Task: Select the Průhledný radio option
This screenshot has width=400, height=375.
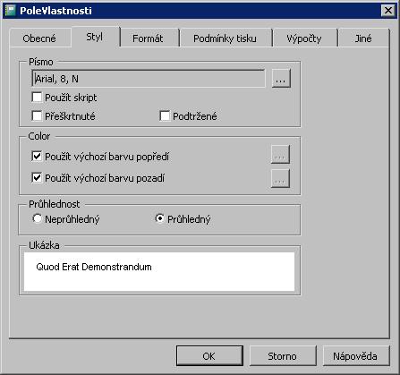Action: pyautogui.click(x=160, y=218)
